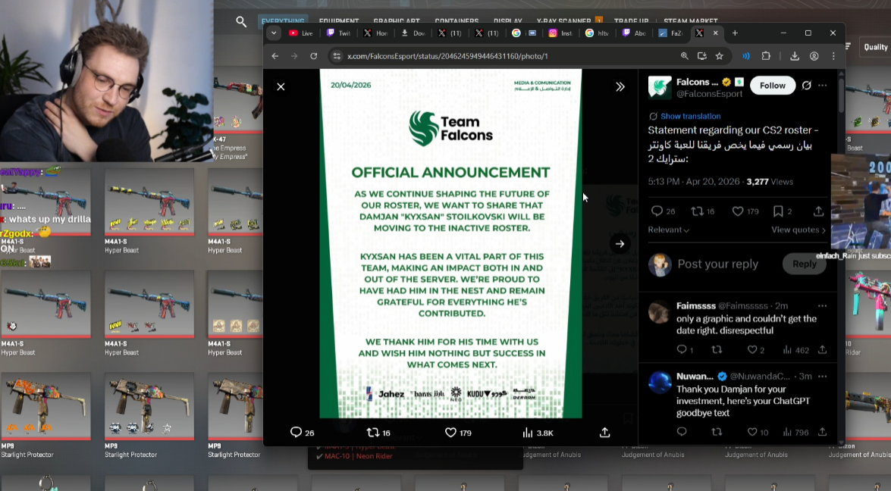The image size is (891, 491).
Task: Open Chrome three-dot menu
Action: click(833, 56)
